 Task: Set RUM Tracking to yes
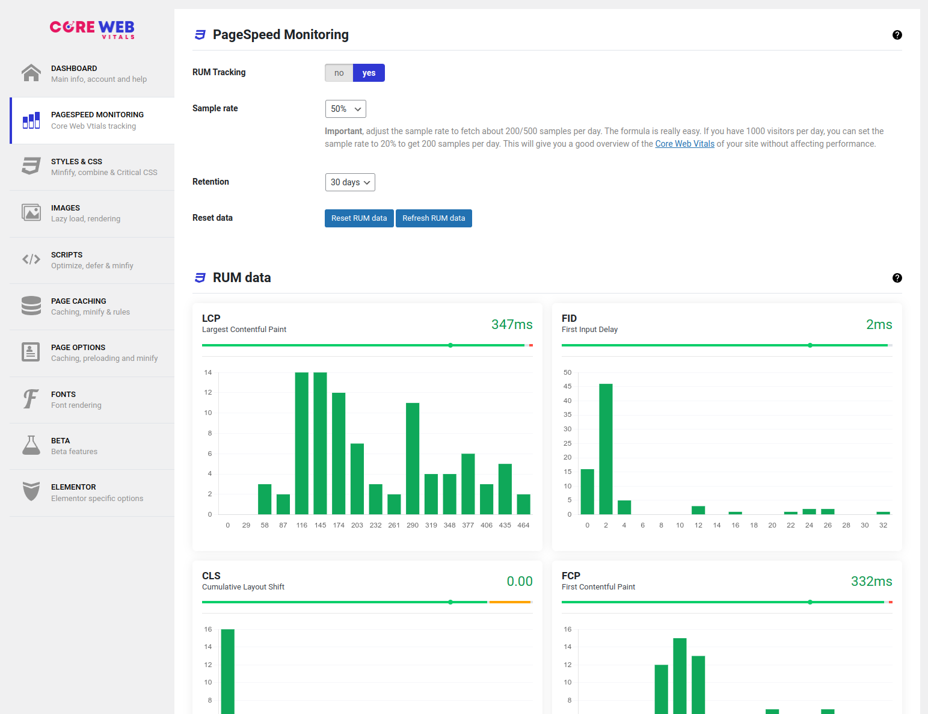pos(369,73)
